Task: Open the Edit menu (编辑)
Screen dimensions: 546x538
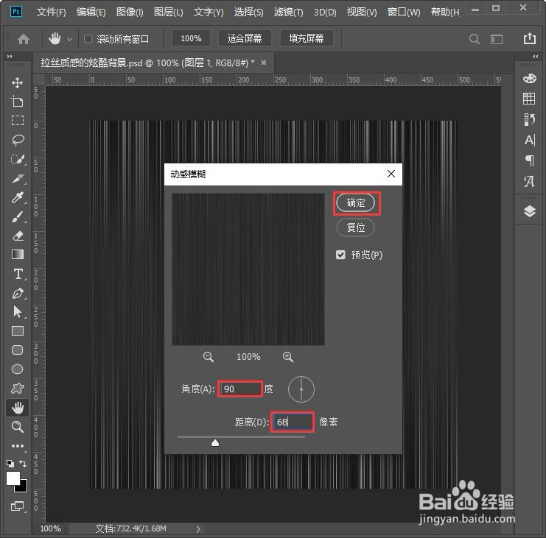Action: point(91,13)
